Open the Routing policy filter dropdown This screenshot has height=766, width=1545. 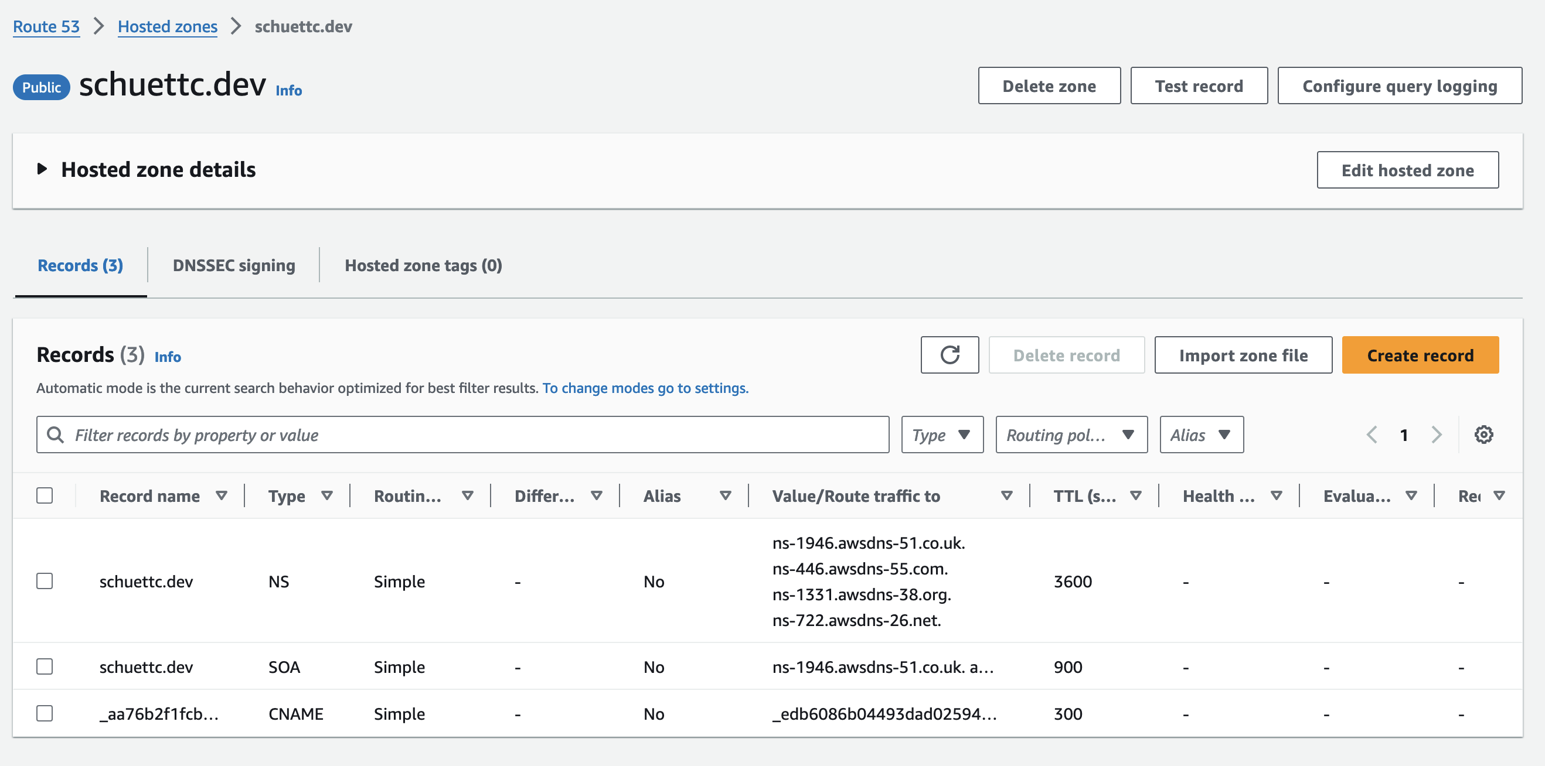(x=1071, y=435)
